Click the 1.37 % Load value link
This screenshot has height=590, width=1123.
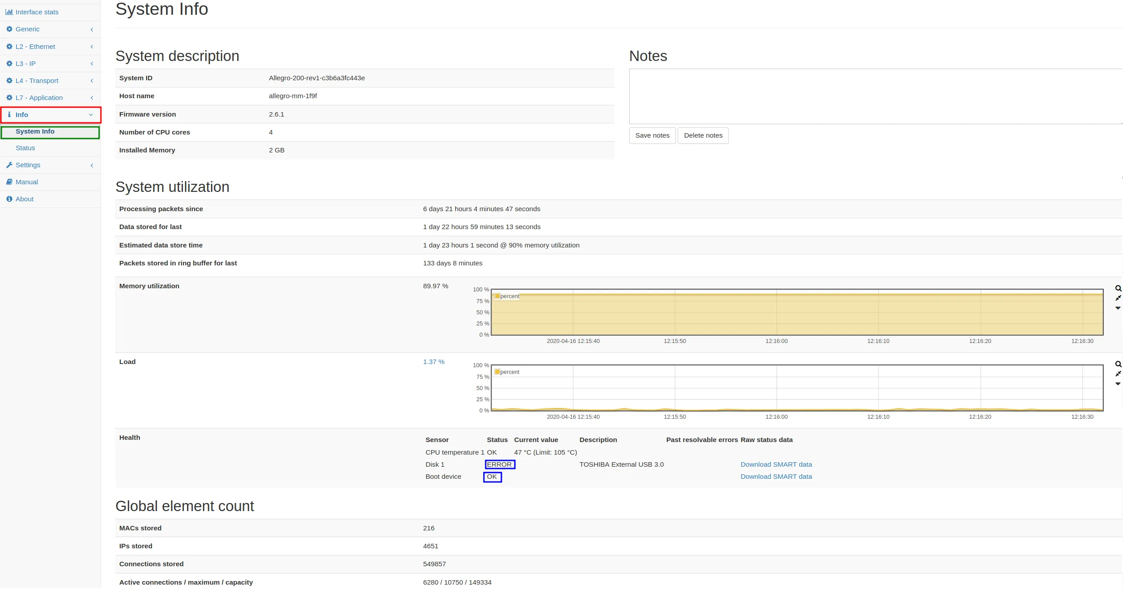[433, 362]
